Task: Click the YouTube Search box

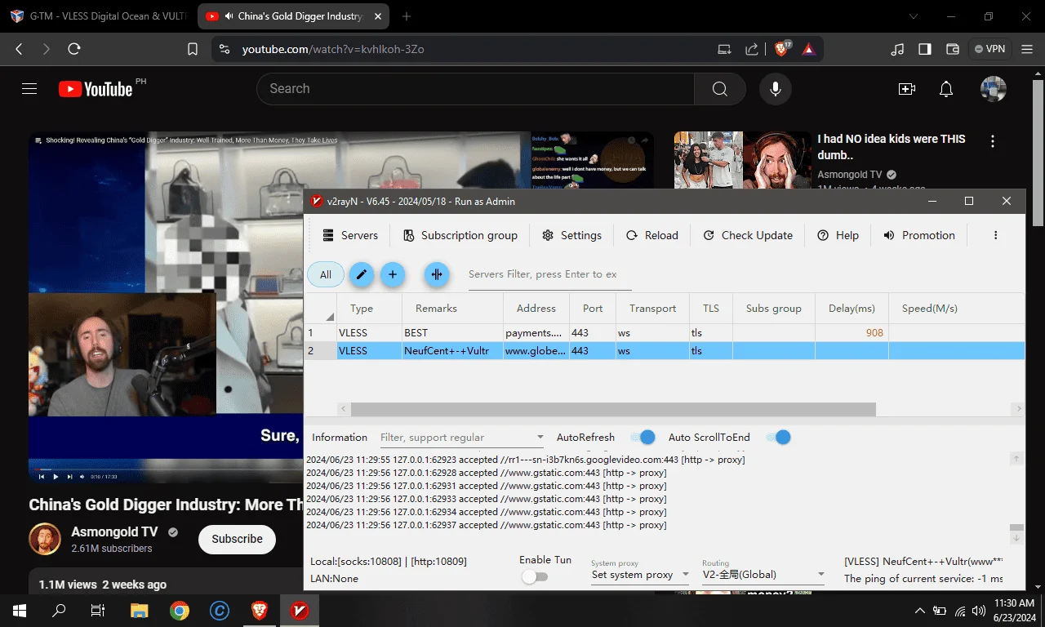Action: point(475,89)
